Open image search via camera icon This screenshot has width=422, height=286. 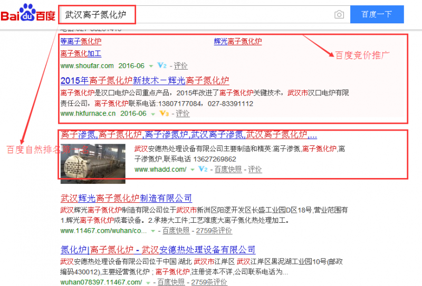coord(339,14)
